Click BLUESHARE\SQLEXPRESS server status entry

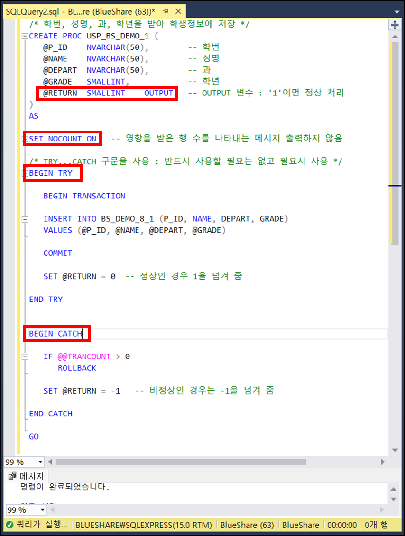coord(144,525)
